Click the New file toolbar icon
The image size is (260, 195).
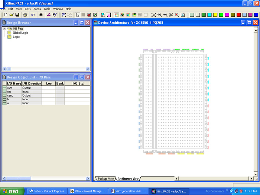click(6, 15)
